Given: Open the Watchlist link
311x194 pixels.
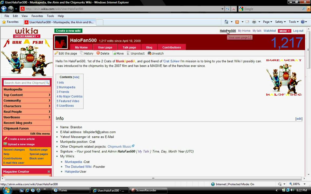Looking at the screenshot, I should [x=269, y=31].
